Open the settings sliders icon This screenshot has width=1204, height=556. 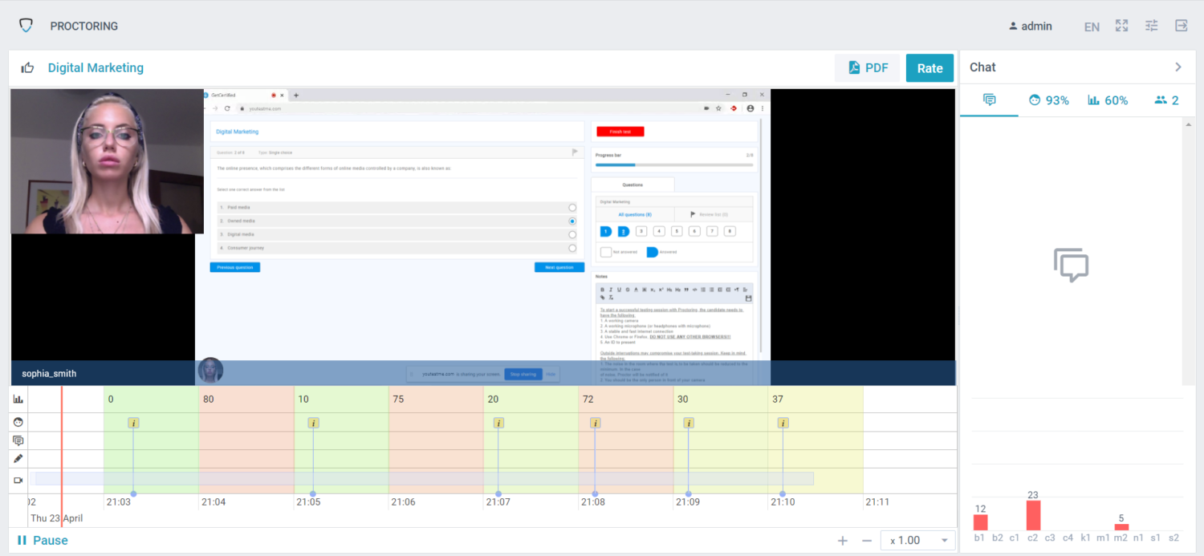[x=1152, y=26]
